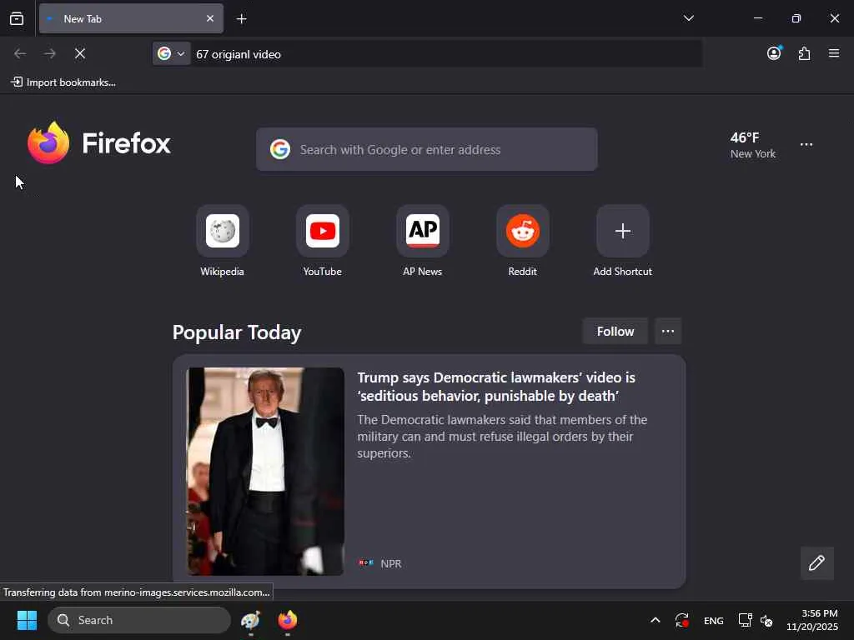Click the muted volume tray icon
This screenshot has height=640, width=854.
click(766, 620)
